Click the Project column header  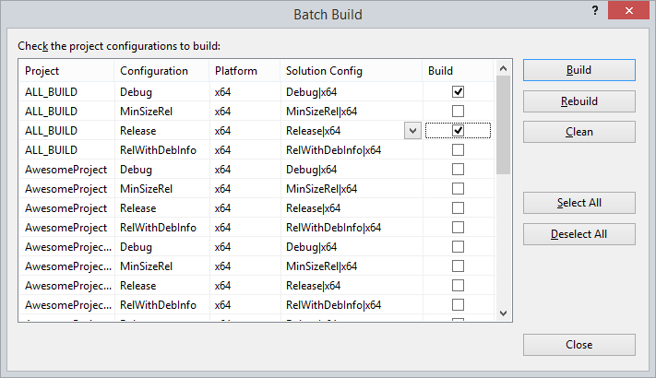66,71
